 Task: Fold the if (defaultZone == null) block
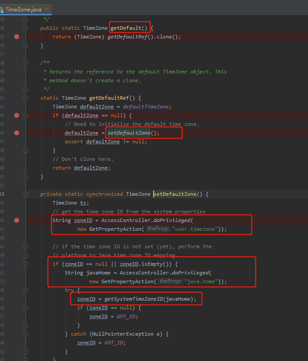click(x=25, y=115)
